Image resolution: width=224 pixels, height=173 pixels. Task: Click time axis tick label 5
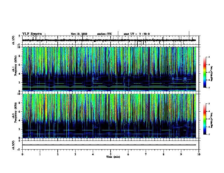click(111, 154)
